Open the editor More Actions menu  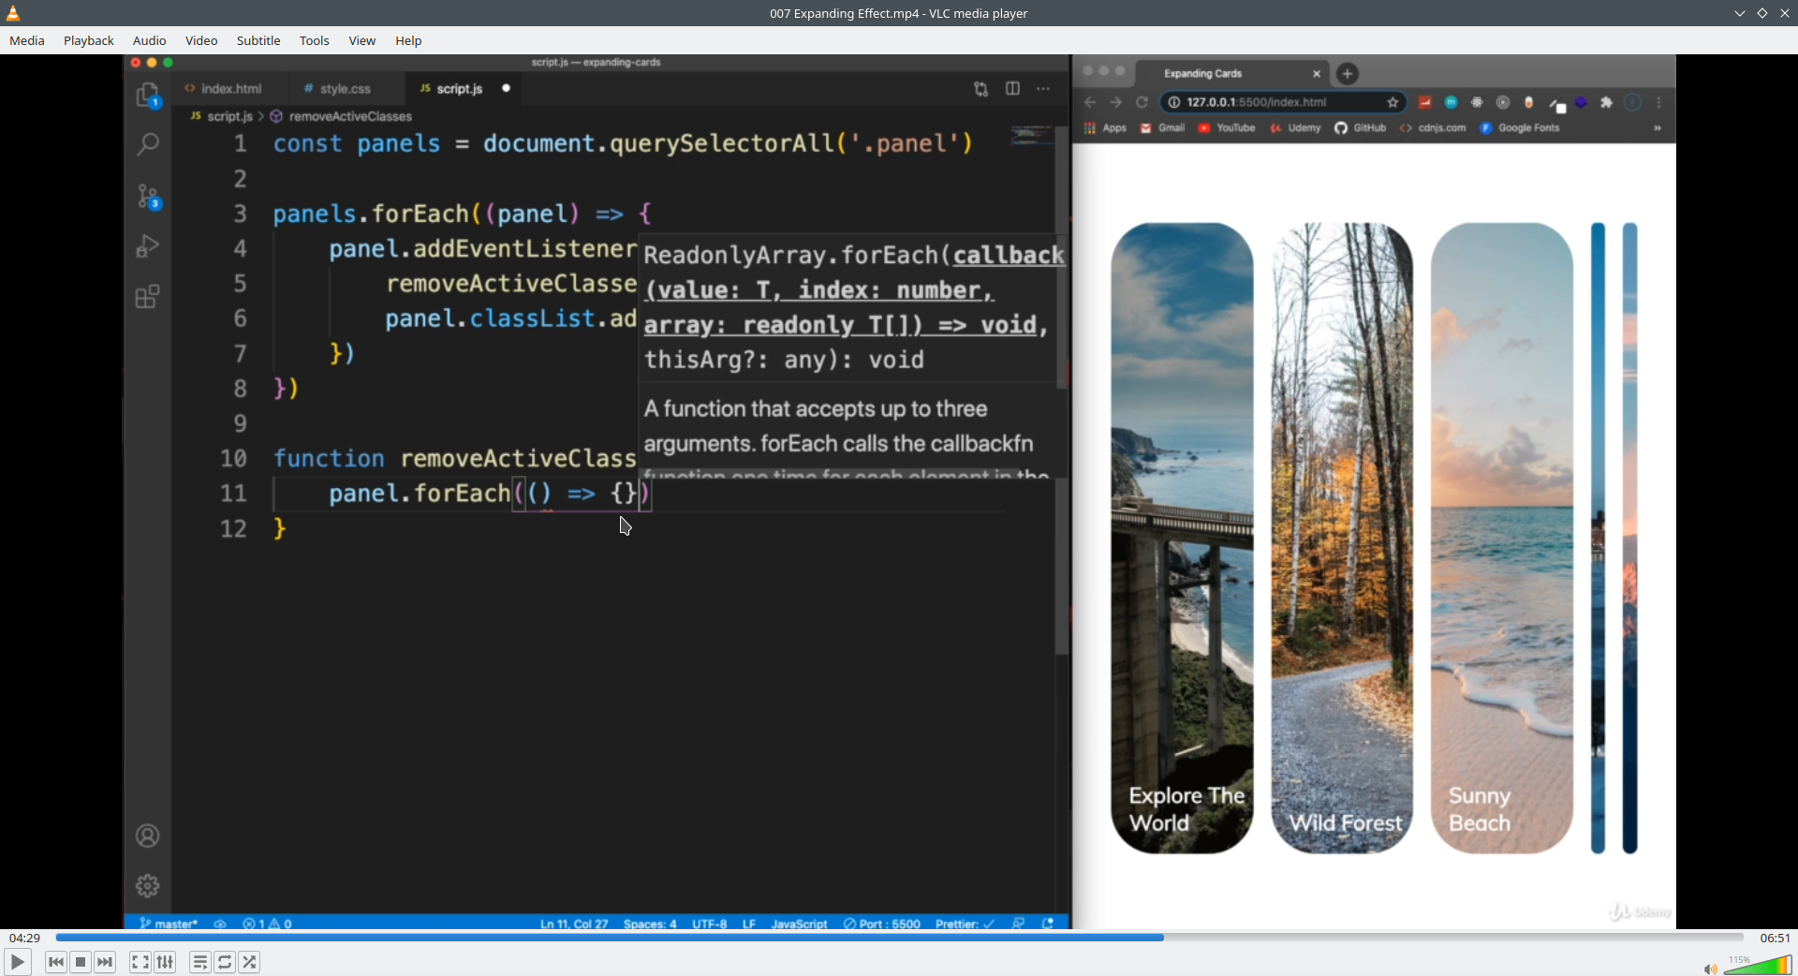(x=1043, y=89)
